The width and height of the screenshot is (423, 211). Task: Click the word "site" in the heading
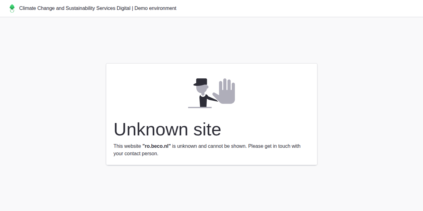click(x=207, y=129)
